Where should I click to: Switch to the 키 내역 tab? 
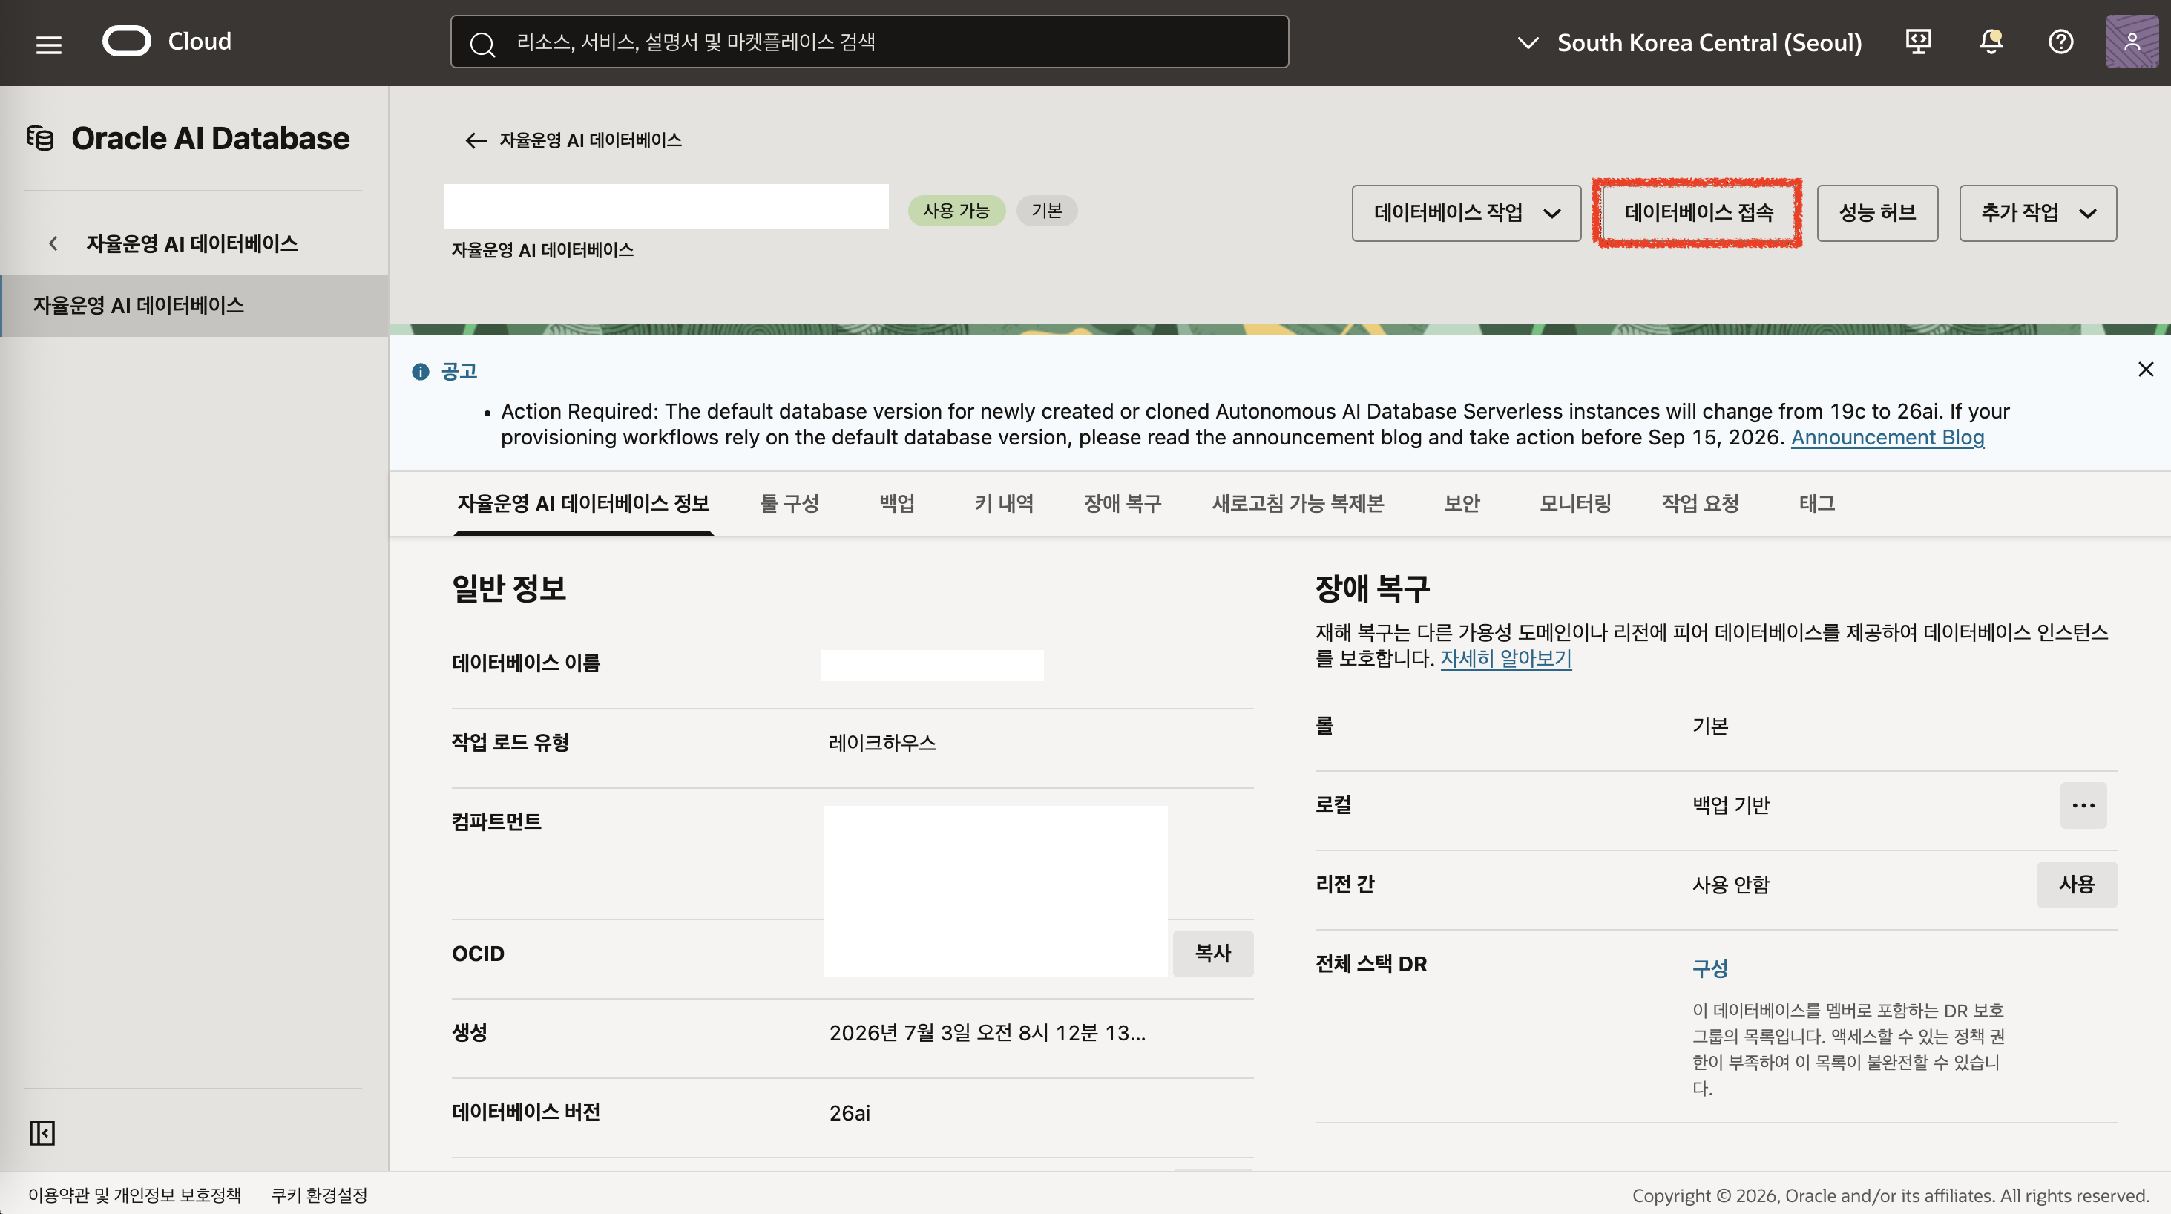tap(1004, 503)
